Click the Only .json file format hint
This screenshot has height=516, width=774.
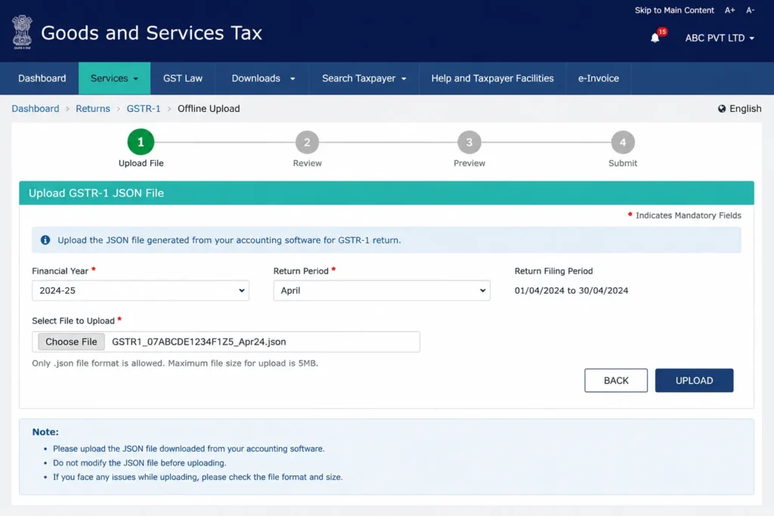(x=175, y=363)
